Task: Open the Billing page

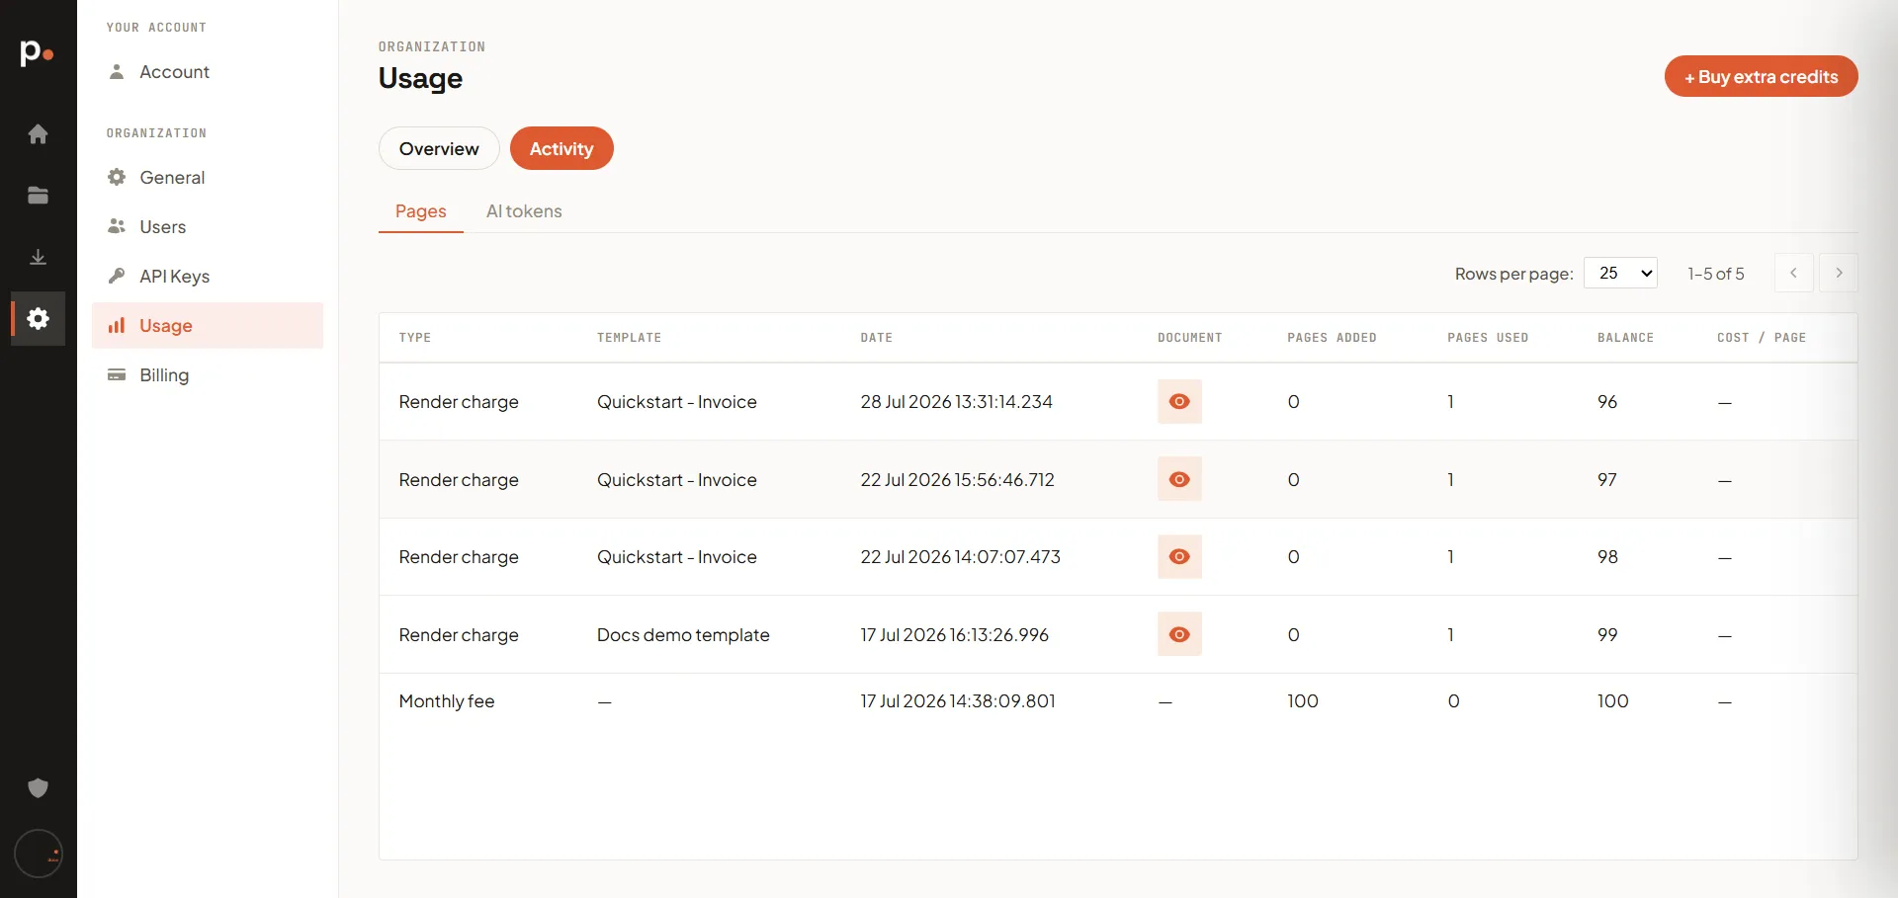Action: click(208, 374)
